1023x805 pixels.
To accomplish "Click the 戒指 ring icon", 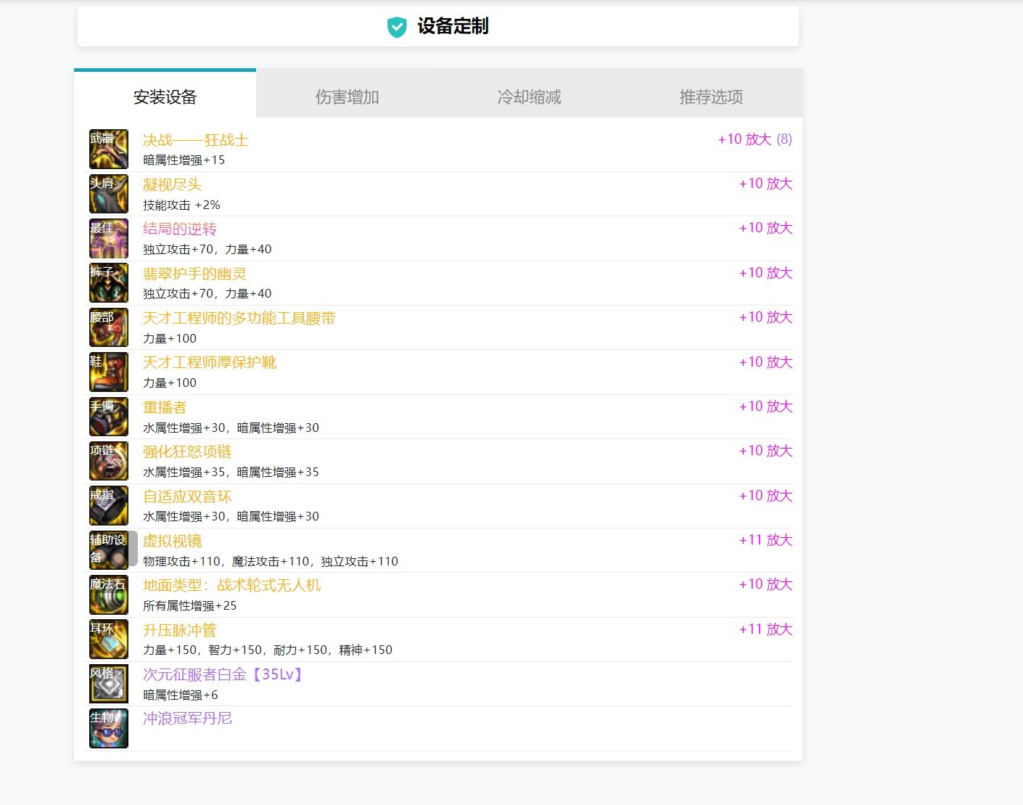I will click(109, 506).
